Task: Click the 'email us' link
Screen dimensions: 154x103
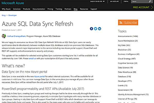Action: [32, 58]
